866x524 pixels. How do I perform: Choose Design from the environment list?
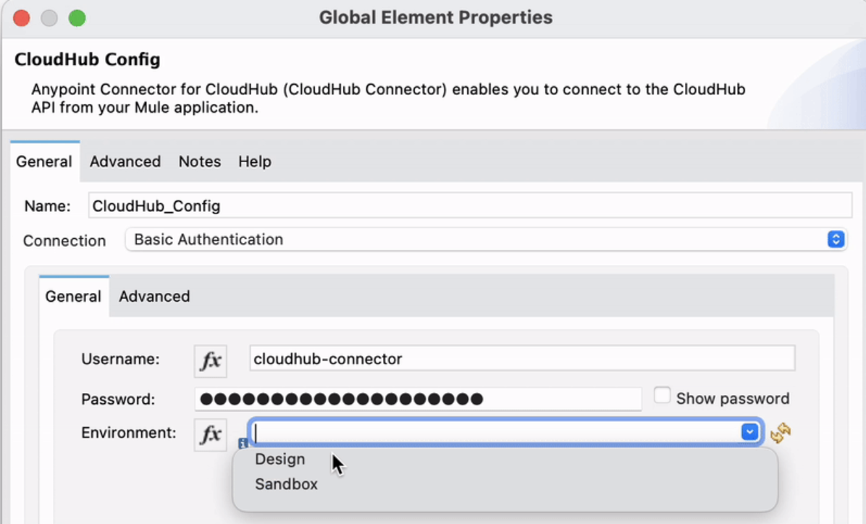coord(280,460)
